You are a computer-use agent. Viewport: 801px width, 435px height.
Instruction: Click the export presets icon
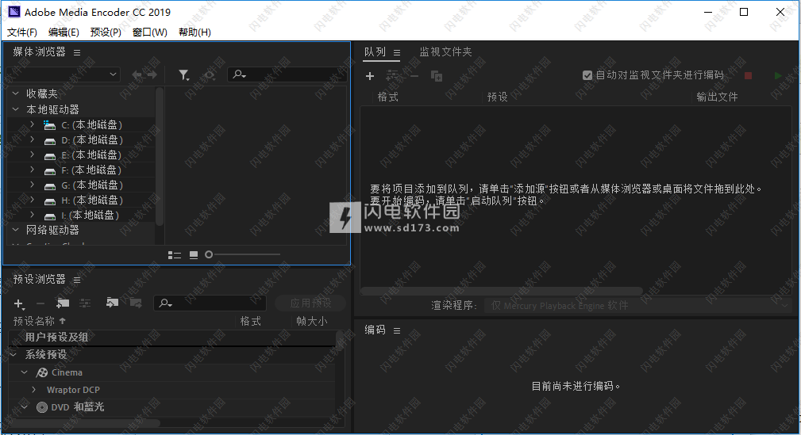tap(136, 303)
